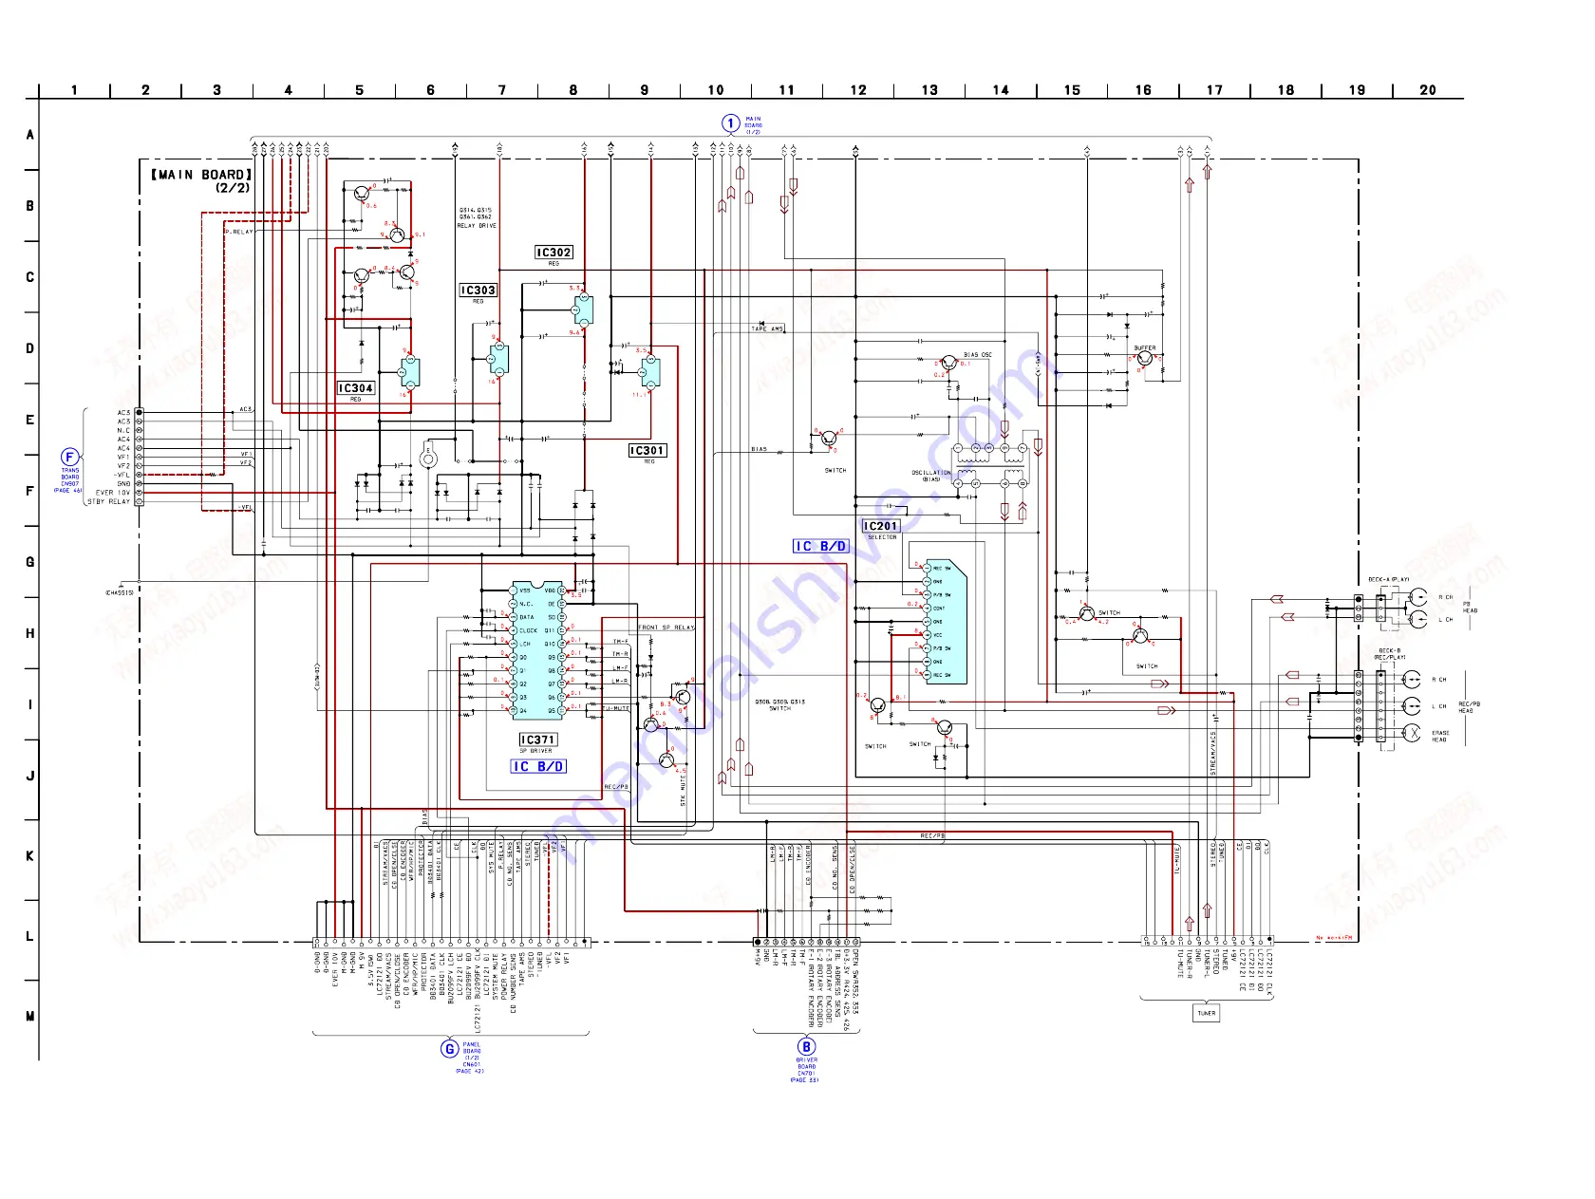Select the bias SWITCH transistor near BIAS line
The height and width of the screenshot is (1199, 1595).
tap(829, 439)
